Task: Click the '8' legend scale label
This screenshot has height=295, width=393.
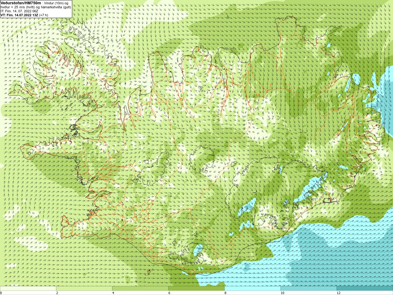Action: (225, 293)
